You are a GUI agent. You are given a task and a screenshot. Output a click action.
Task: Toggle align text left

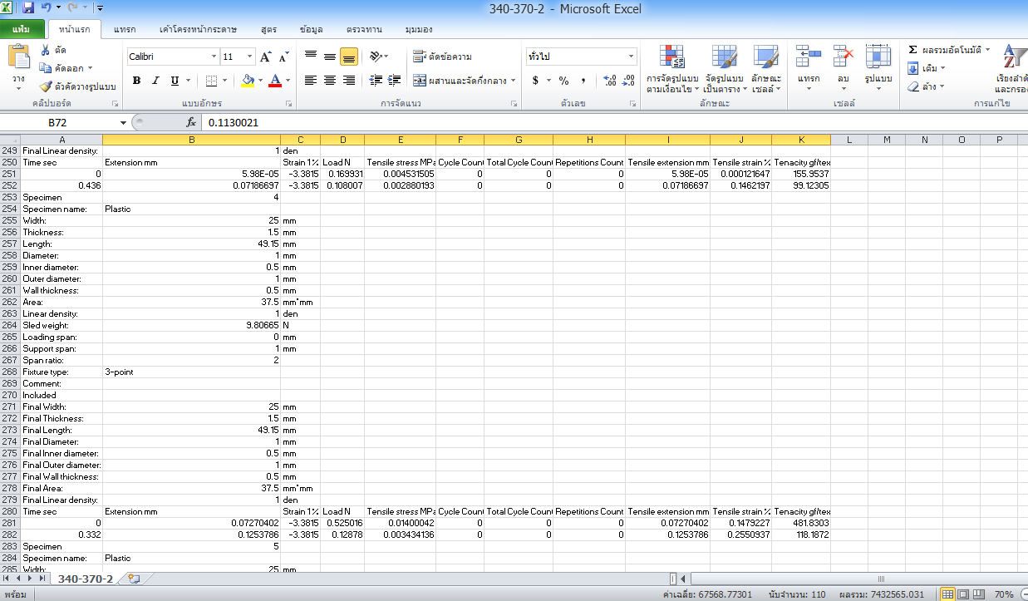(x=311, y=81)
